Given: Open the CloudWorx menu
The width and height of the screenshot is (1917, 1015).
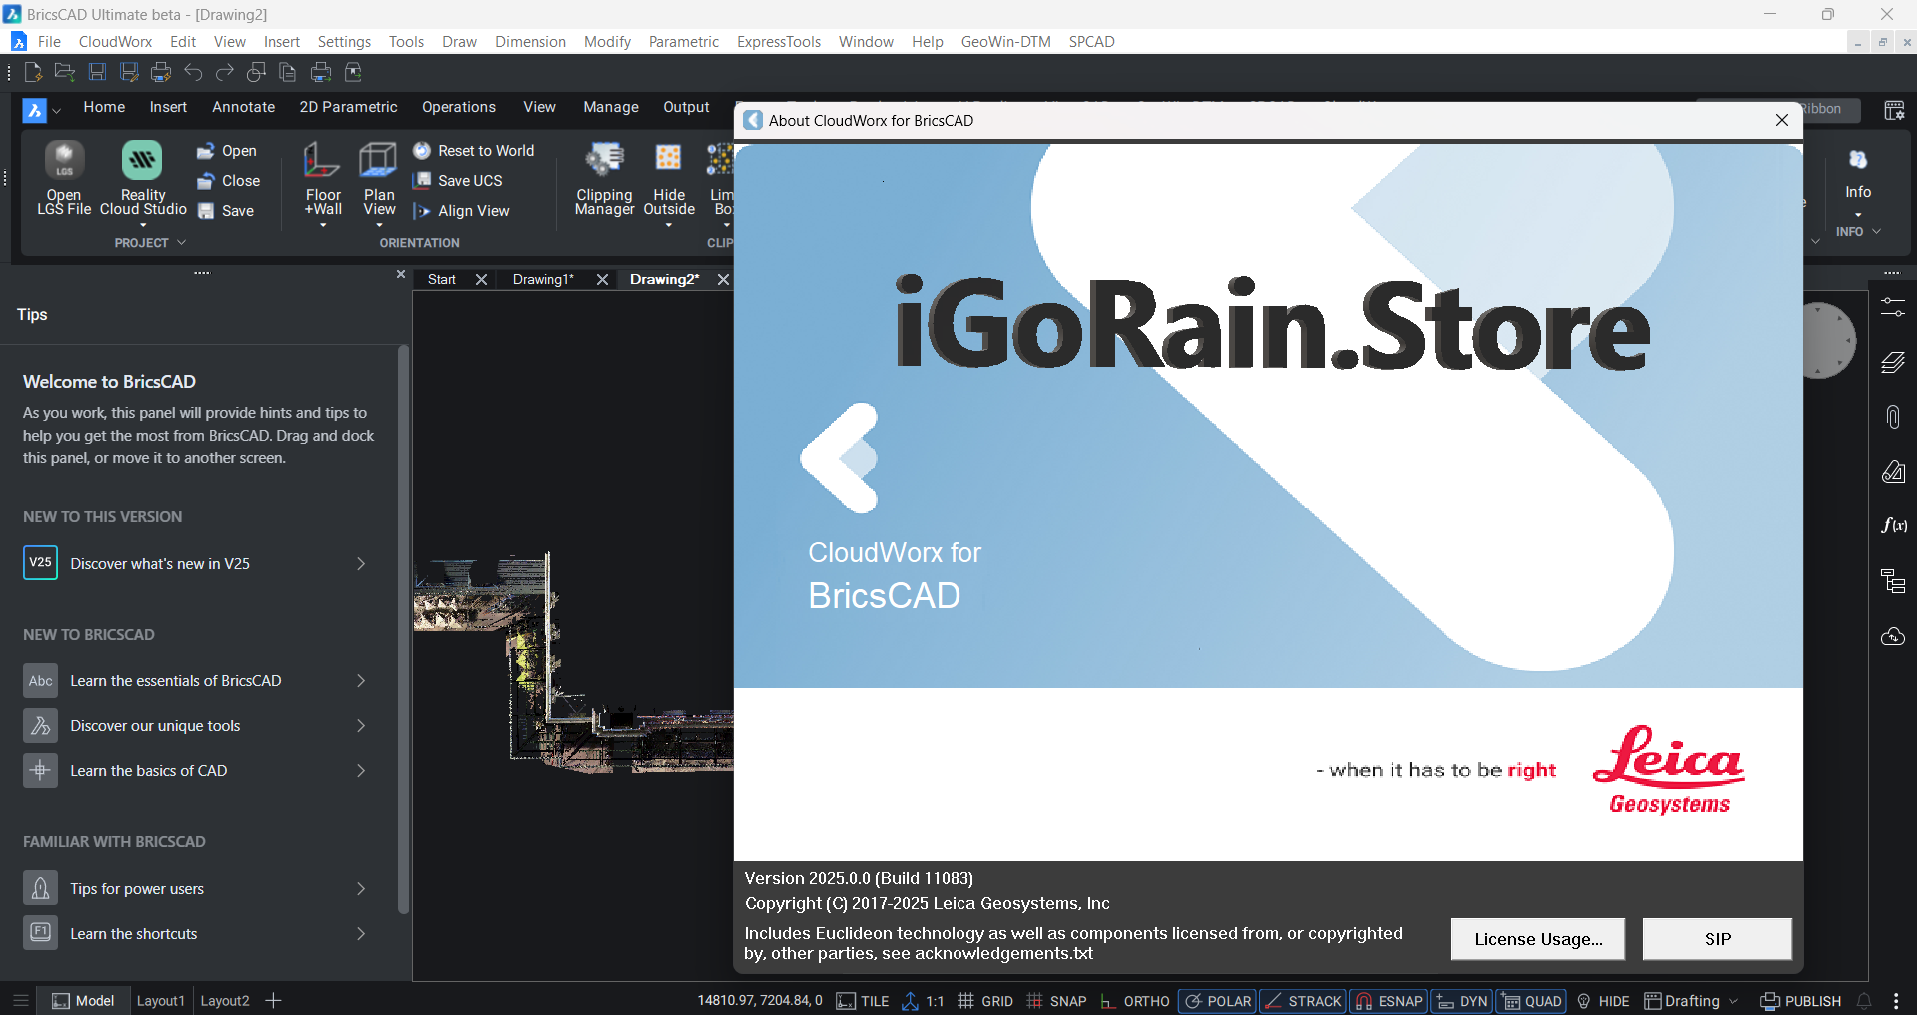Looking at the screenshot, I should click(115, 42).
